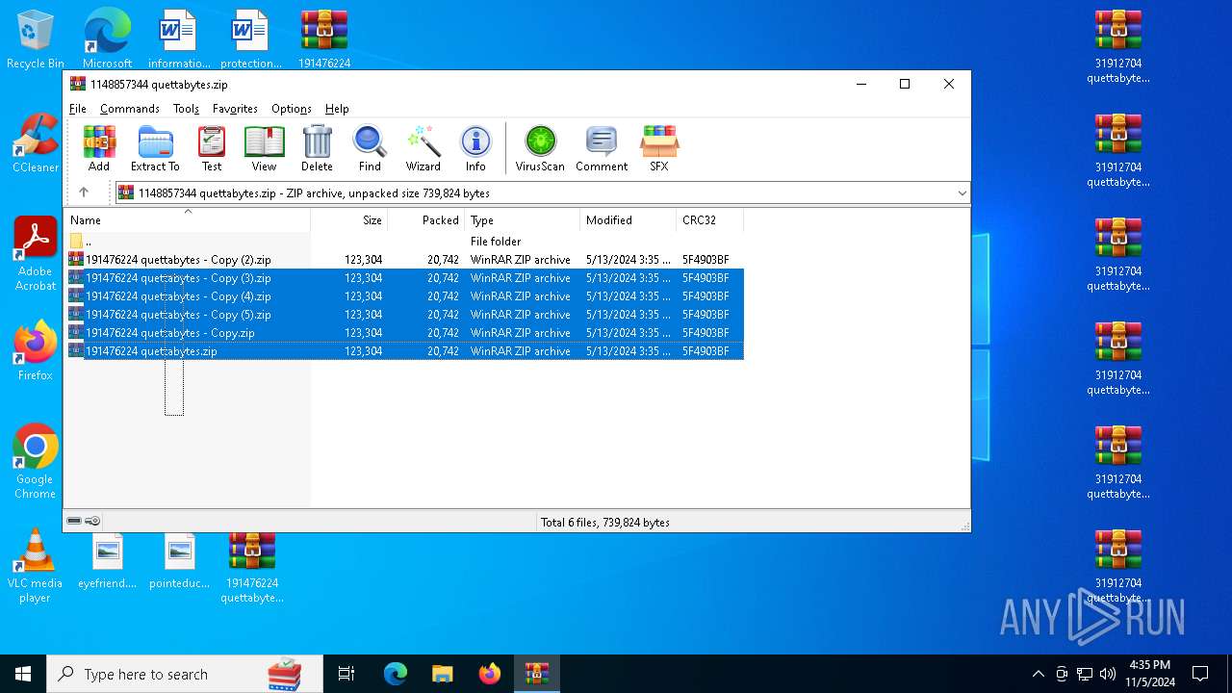
Task: Click the Extract To toolbar icon
Action: (x=155, y=148)
